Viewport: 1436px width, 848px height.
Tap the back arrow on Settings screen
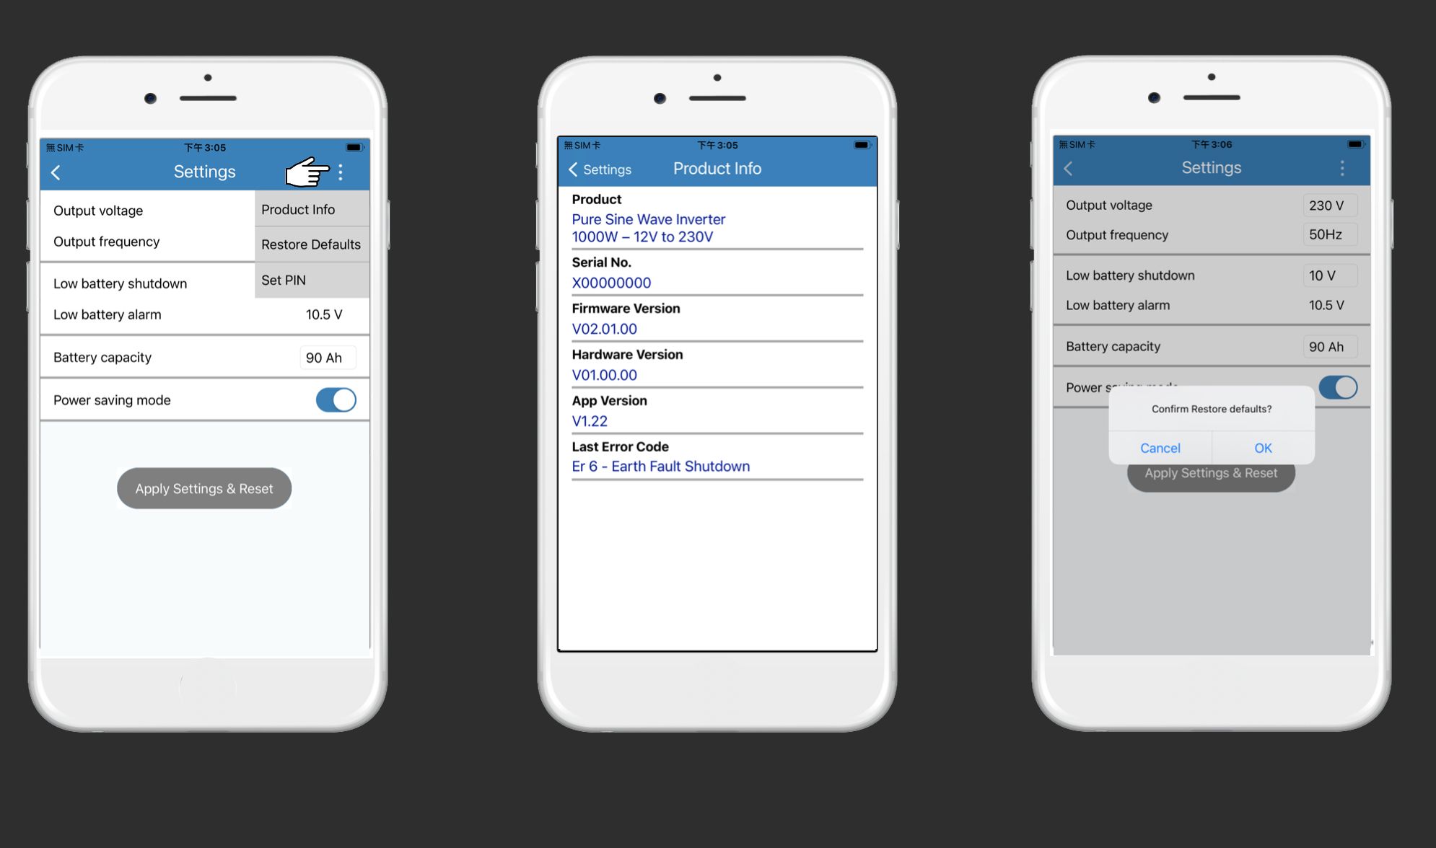click(x=58, y=171)
